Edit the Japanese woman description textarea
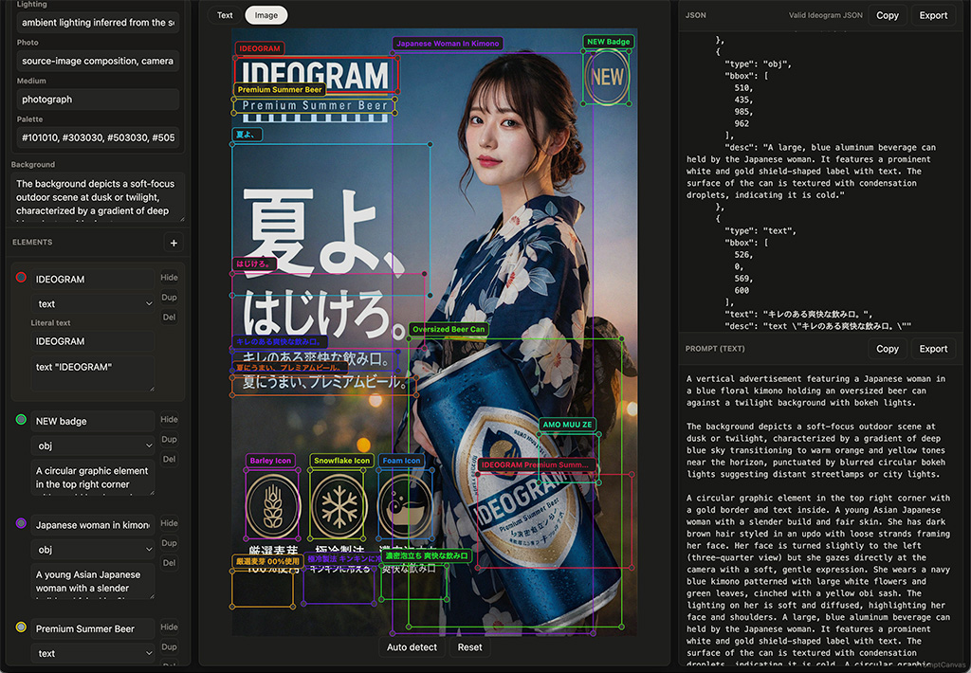This screenshot has width=971, height=673. click(92, 581)
